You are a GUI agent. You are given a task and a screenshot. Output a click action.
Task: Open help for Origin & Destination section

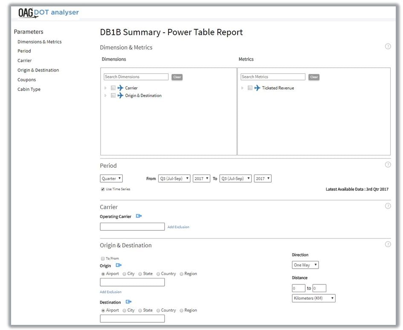click(388, 244)
